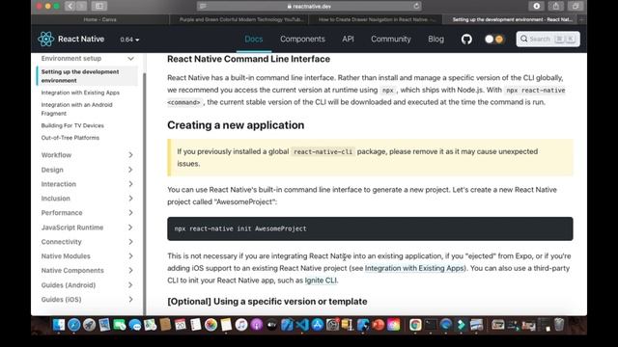Click the sidebar vertical scrollbar
Viewport: 618px width, 347px height.
click(144, 193)
